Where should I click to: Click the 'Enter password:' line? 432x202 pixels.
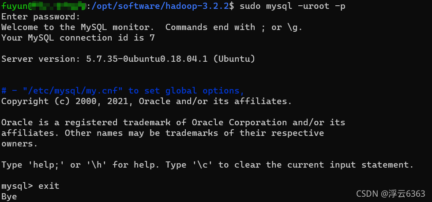[x=41, y=17]
